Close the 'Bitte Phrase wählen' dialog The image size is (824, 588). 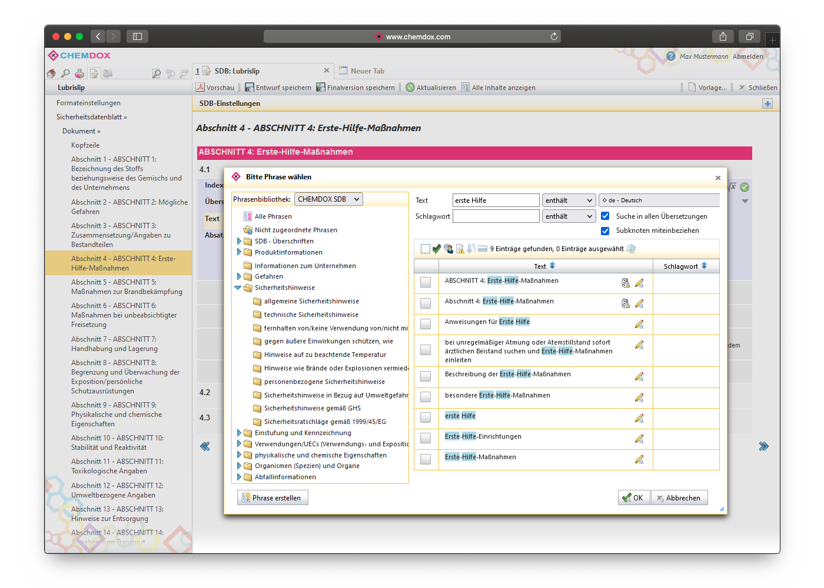click(x=718, y=178)
